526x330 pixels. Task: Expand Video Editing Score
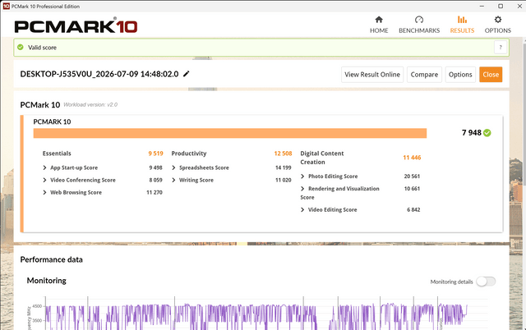click(x=302, y=209)
